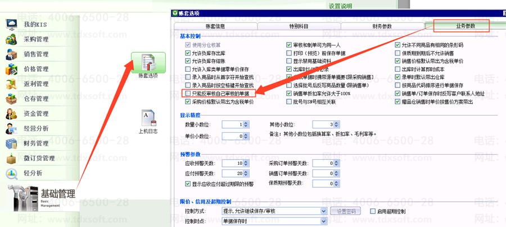Enable 录入商品时从首字符开始查找 checkbox

coord(188,77)
